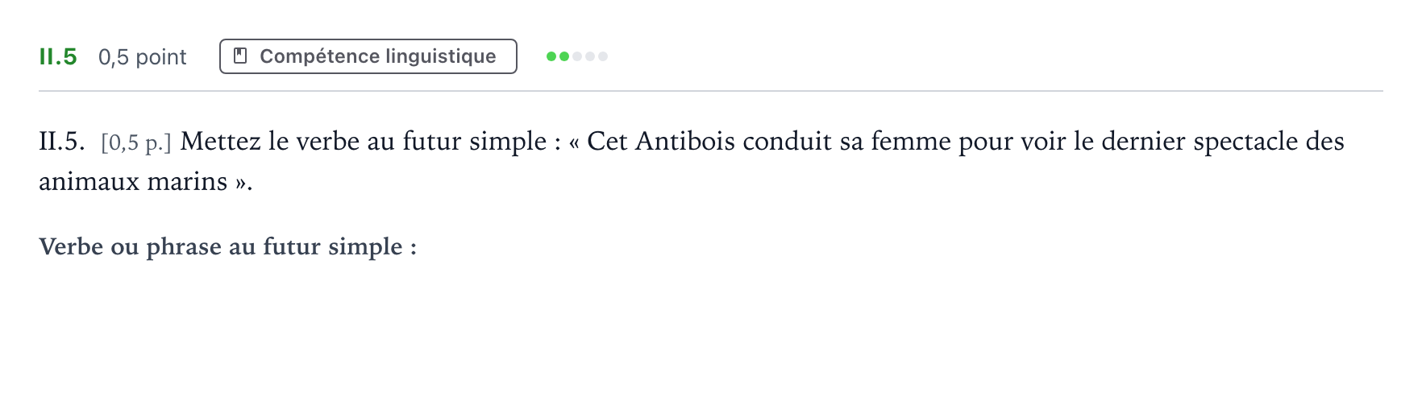
Task: Click the 0,5 point score label
Action: tap(142, 57)
